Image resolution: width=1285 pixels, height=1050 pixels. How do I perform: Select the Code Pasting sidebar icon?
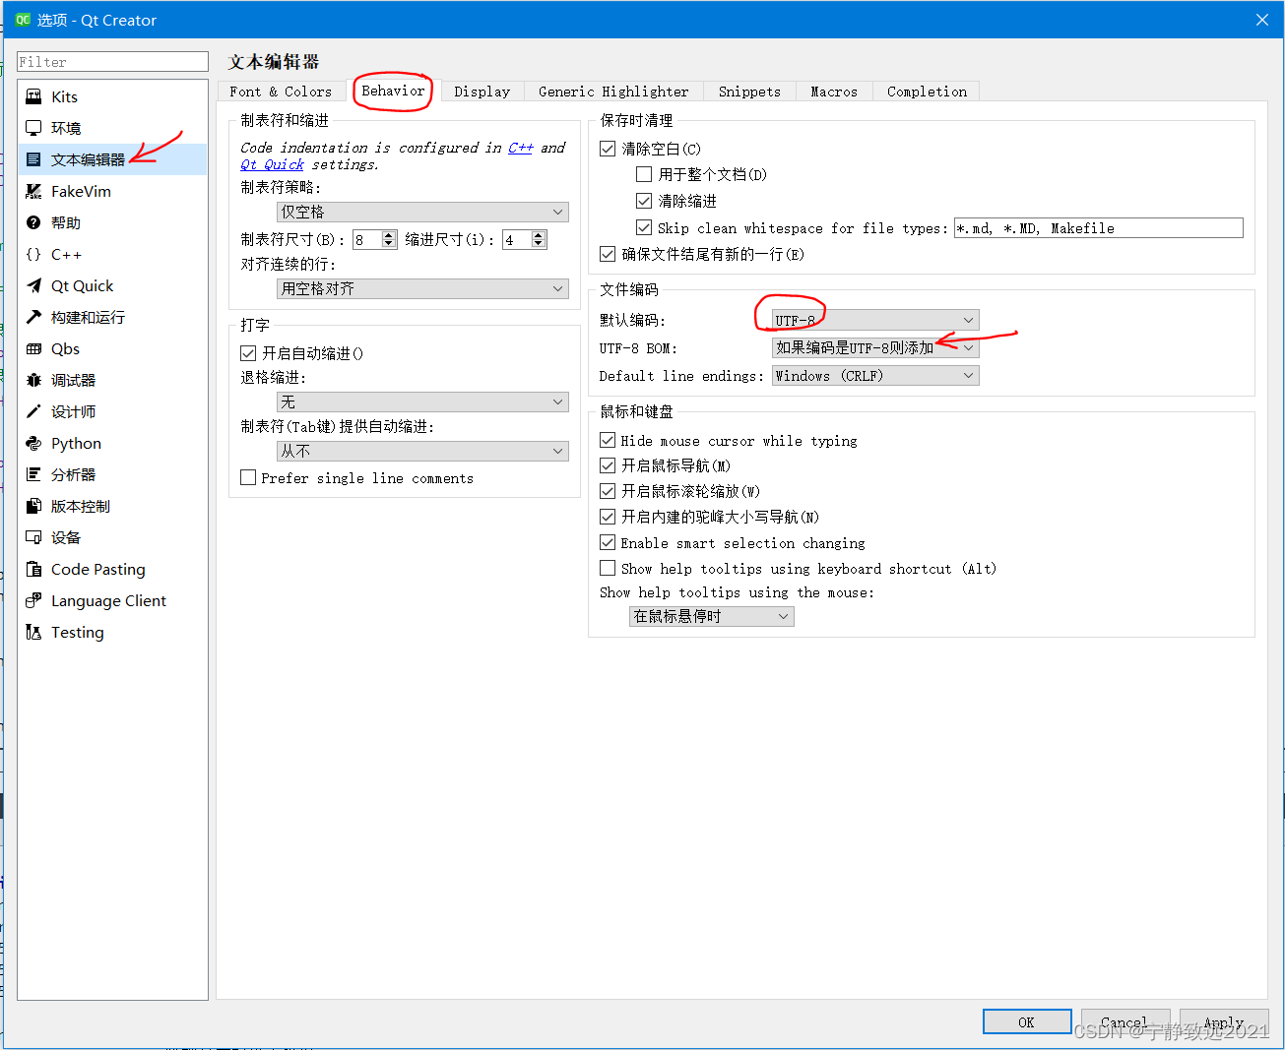(x=32, y=569)
